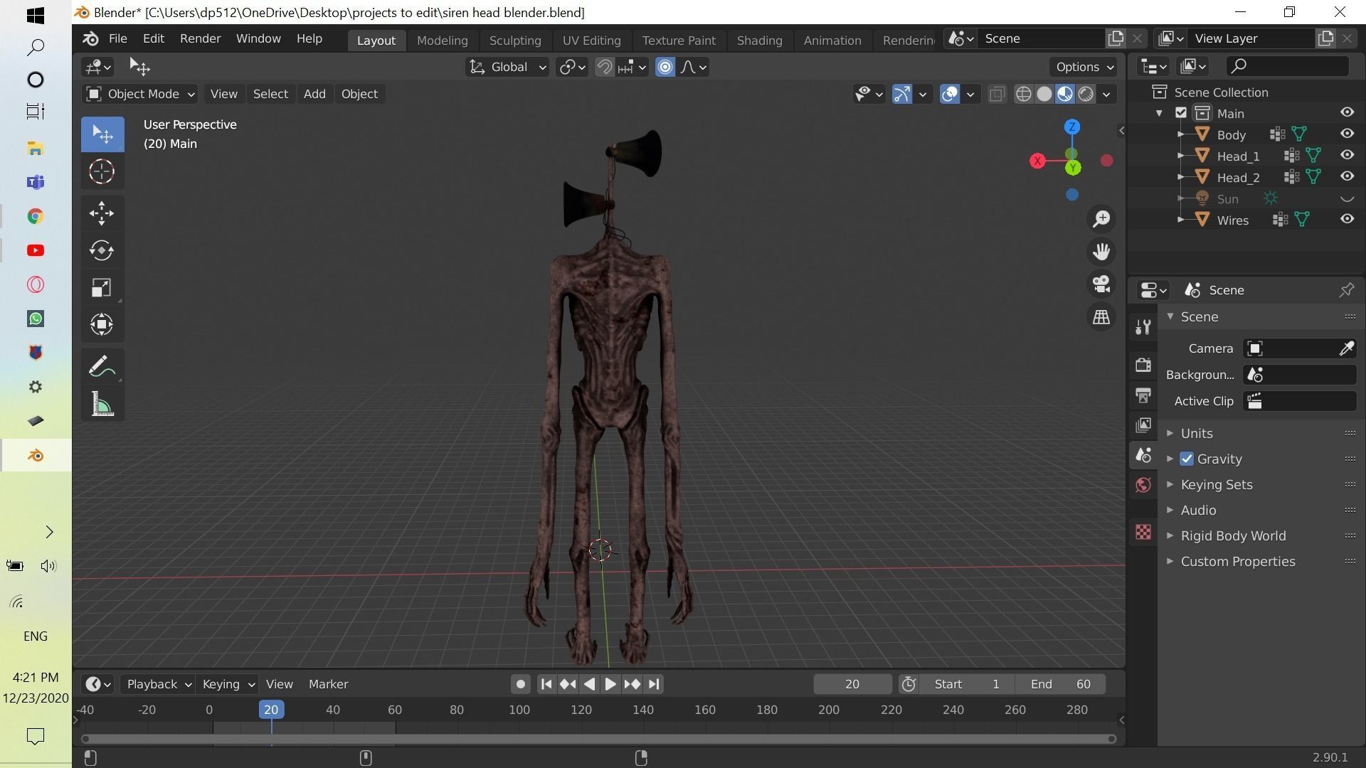Screen dimensions: 1366x768
Task: Open the File menu
Action: [117, 38]
